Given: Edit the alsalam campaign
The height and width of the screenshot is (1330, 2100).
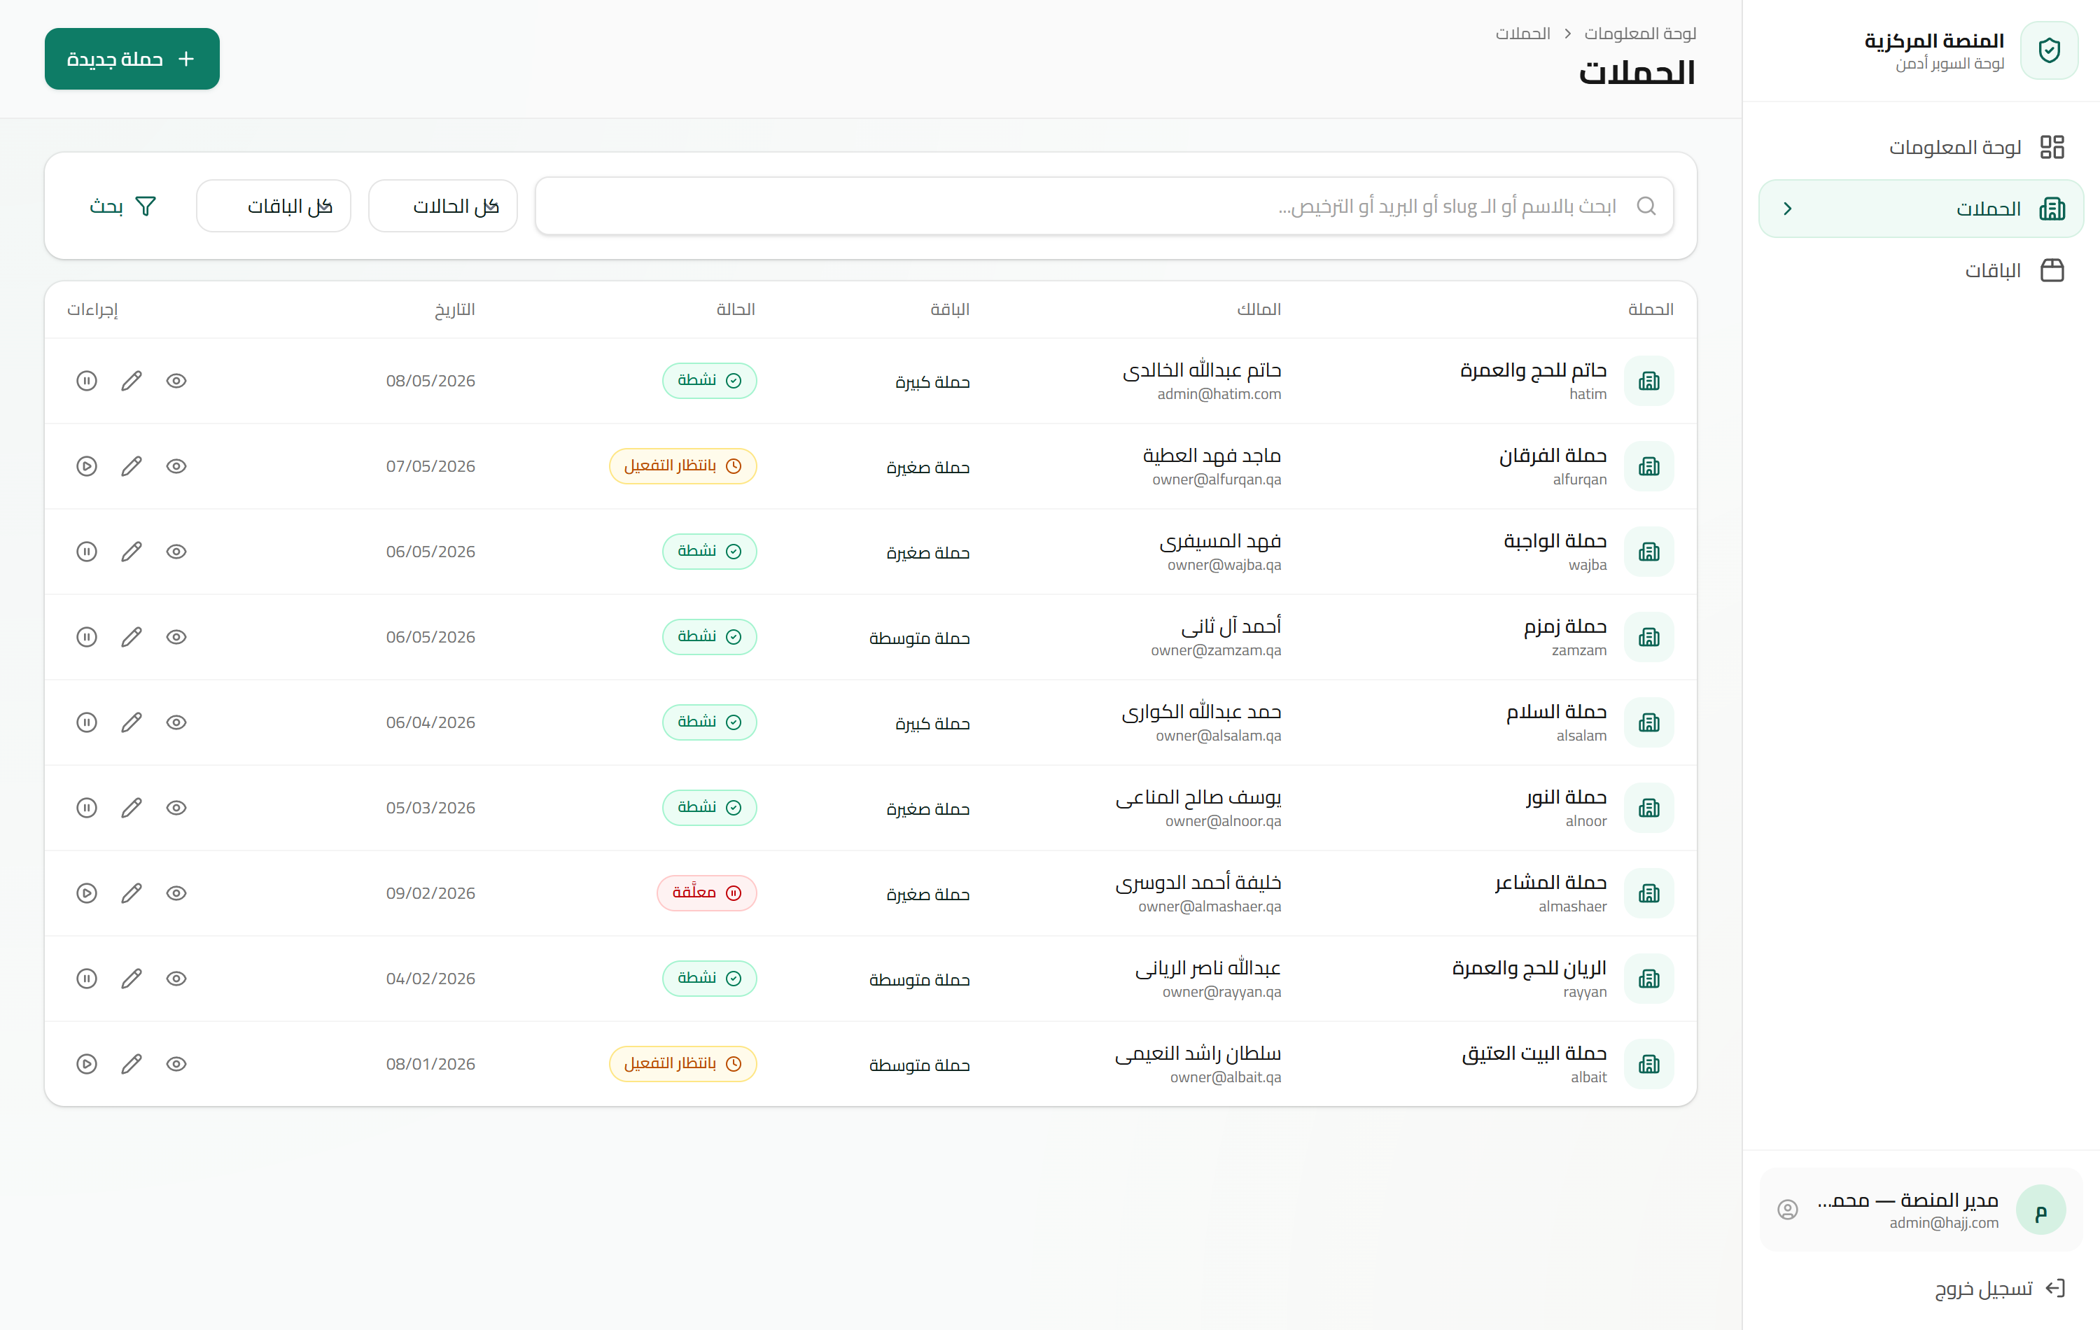Looking at the screenshot, I should [132, 723].
